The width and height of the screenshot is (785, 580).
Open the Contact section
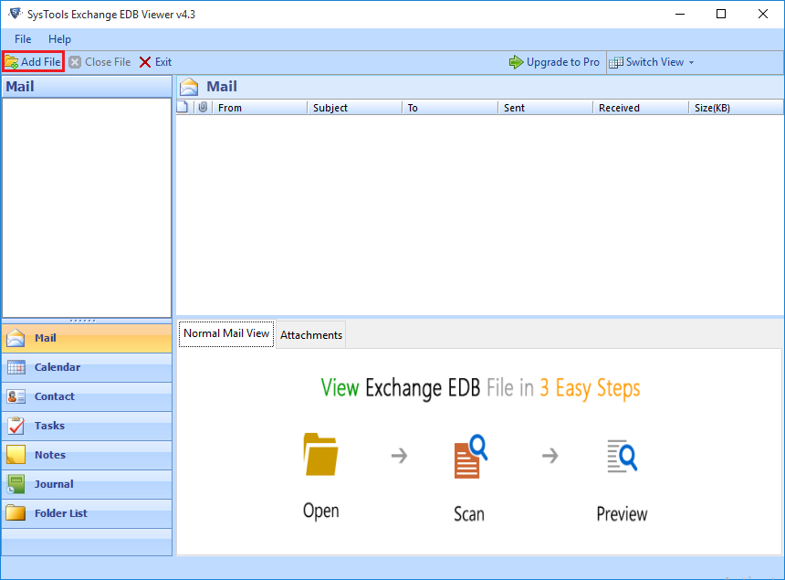(87, 396)
